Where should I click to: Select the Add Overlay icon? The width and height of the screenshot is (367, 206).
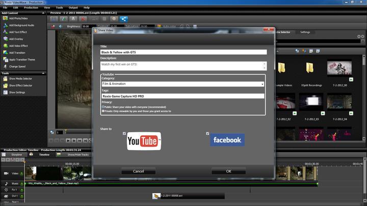tap(5, 39)
